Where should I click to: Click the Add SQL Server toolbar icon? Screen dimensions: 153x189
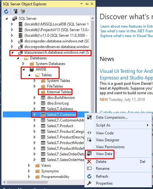[15, 11]
